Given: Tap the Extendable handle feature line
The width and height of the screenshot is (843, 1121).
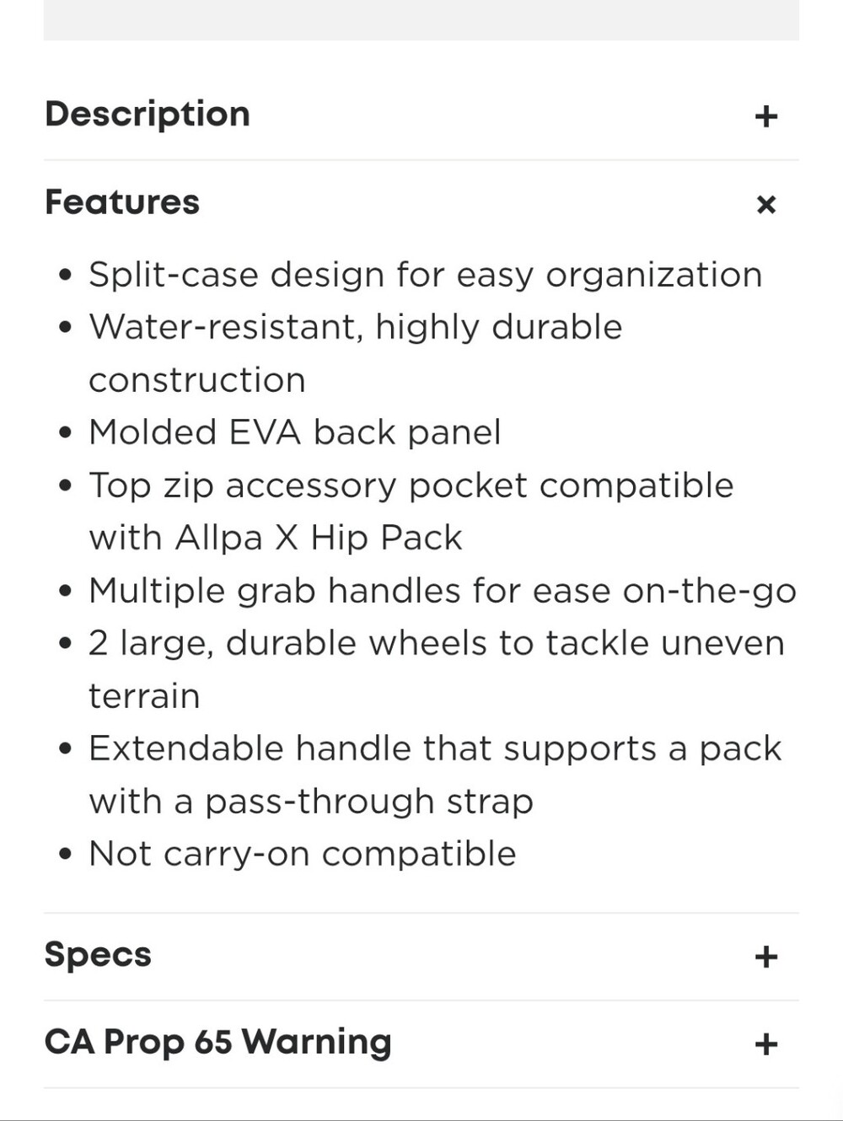Looking at the screenshot, I should [435, 748].
